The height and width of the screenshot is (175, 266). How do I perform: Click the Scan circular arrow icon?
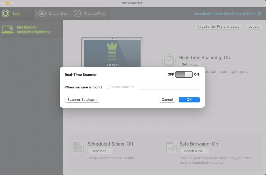pos(6,13)
